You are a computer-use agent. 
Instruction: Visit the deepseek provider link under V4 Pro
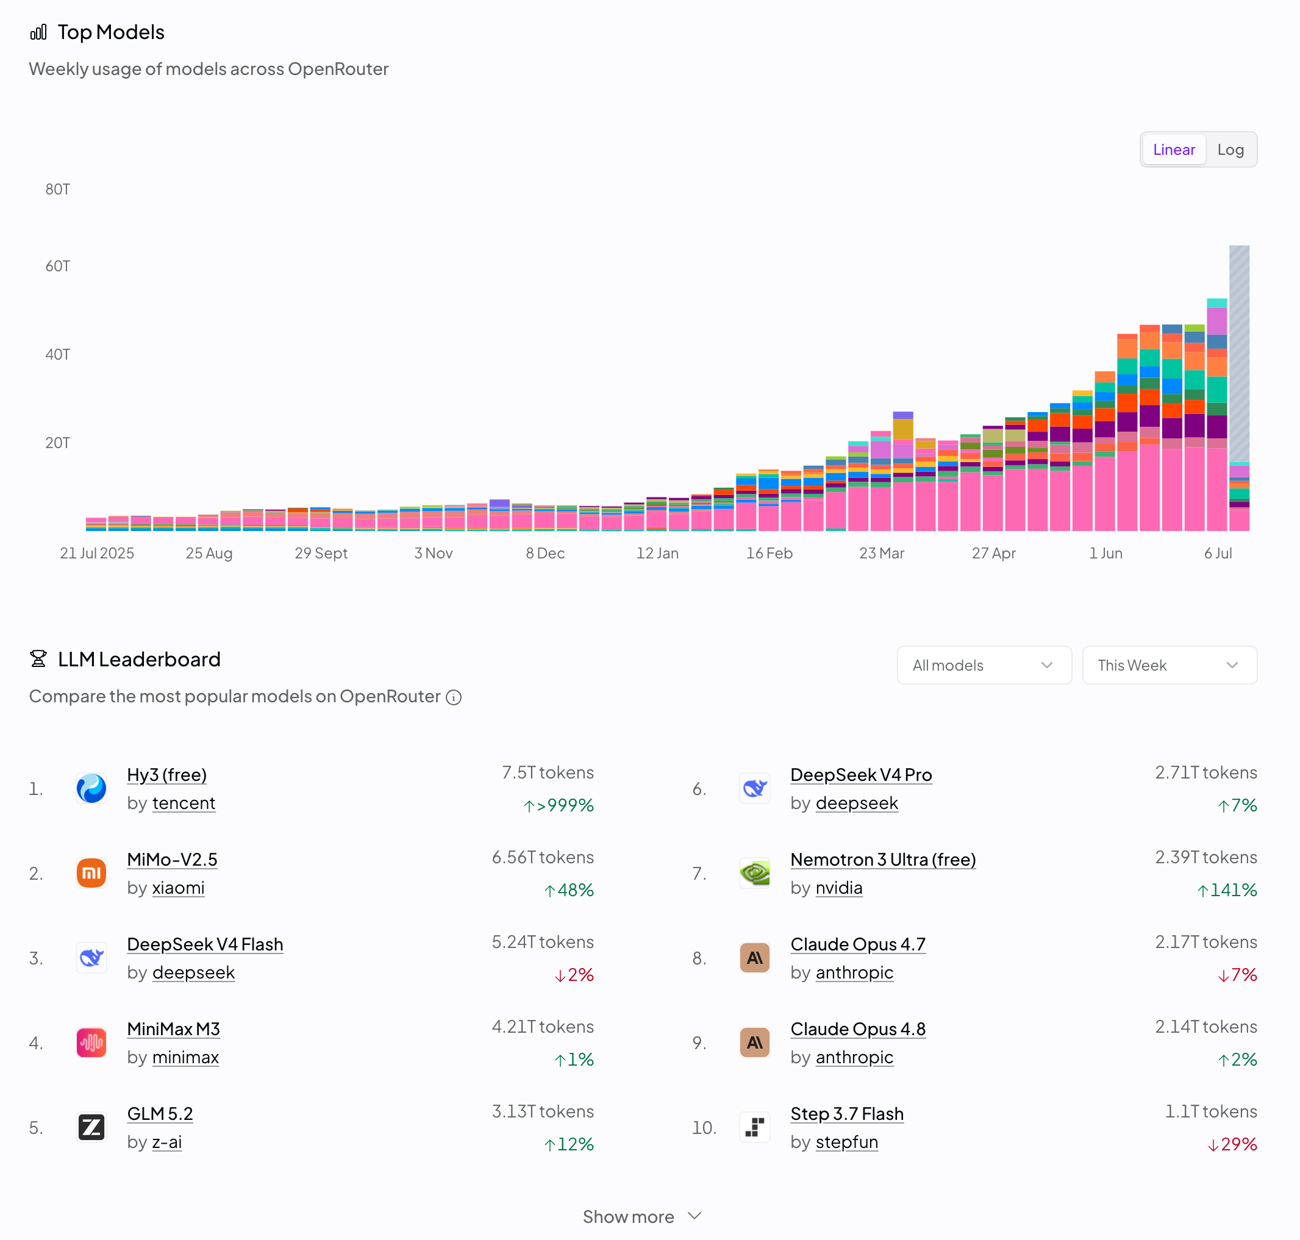coord(856,803)
